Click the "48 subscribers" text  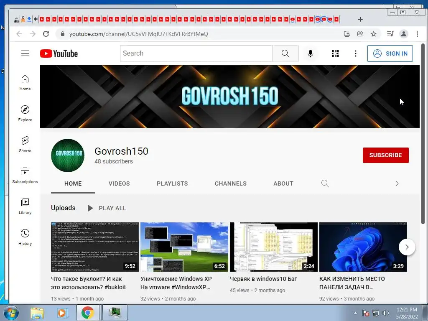tap(114, 161)
